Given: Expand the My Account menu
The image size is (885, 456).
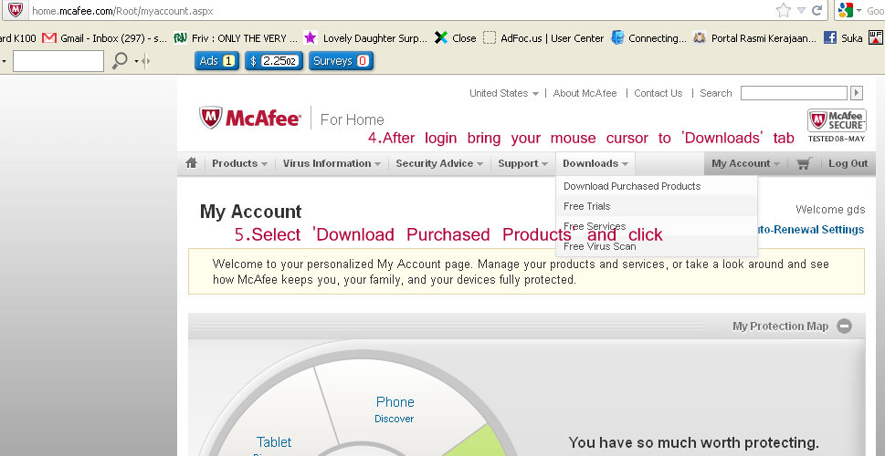Looking at the screenshot, I should click(745, 163).
